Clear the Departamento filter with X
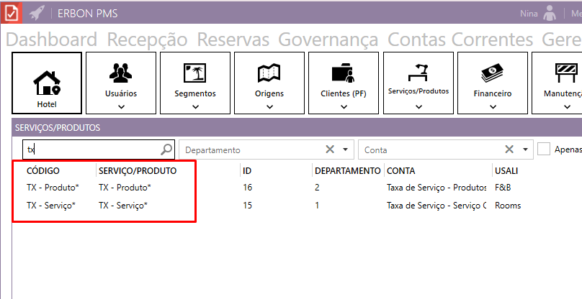The height and width of the screenshot is (299, 582). click(x=330, y=149)
